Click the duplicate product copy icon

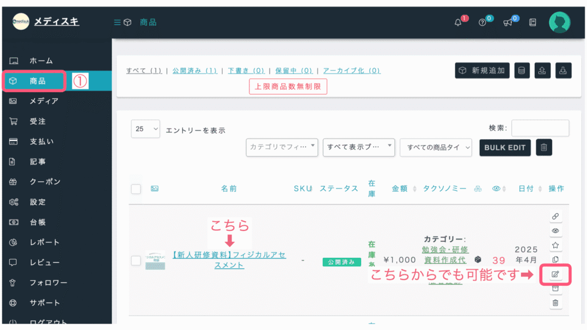[x=555, y=260]
